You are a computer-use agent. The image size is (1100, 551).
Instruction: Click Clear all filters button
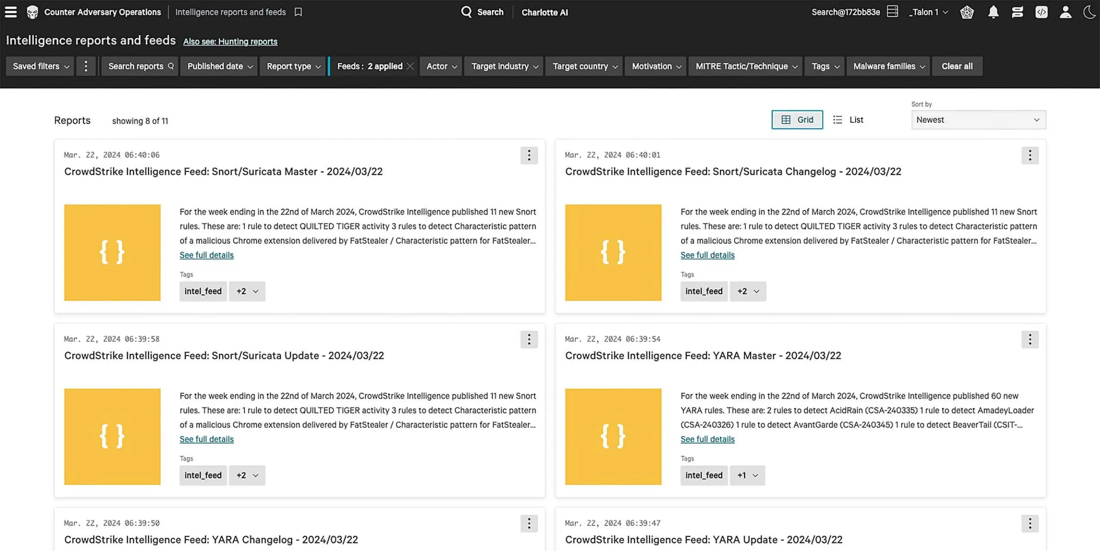(957, 66)
